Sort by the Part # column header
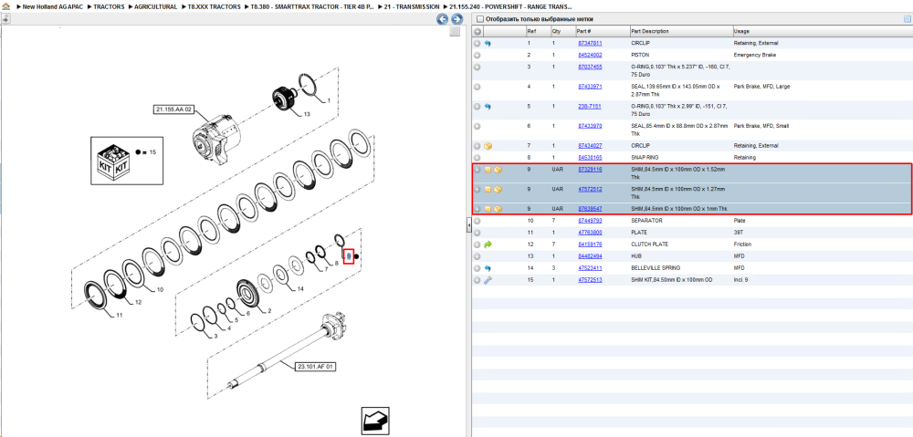 602,31
